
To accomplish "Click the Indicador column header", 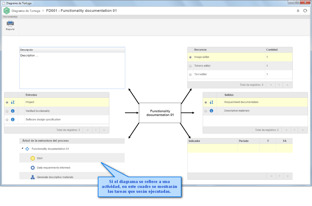I will [x=213, y=141].
